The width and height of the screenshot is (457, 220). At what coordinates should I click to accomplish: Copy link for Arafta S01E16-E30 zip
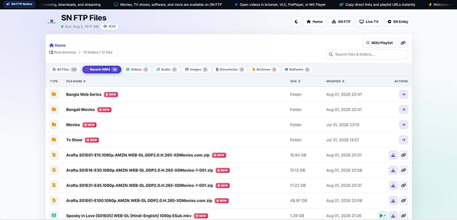[403, 170]
